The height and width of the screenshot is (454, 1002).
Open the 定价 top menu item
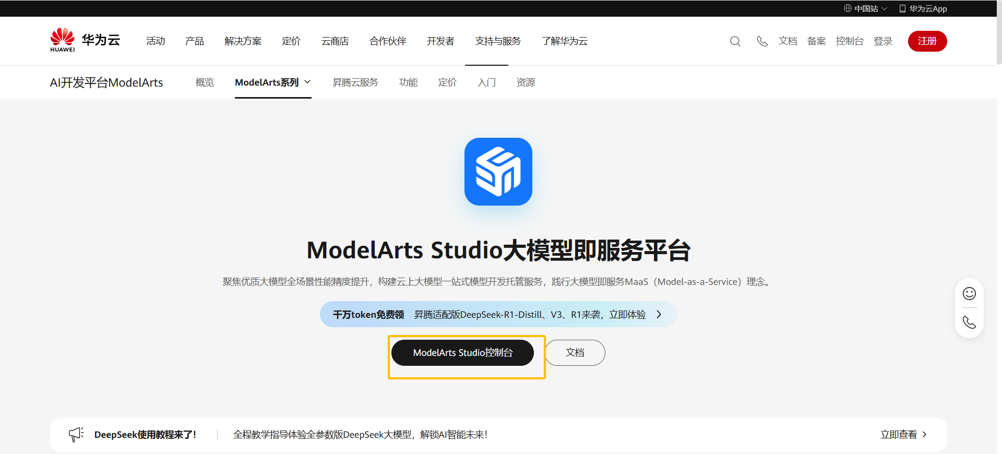coord(291,41)
